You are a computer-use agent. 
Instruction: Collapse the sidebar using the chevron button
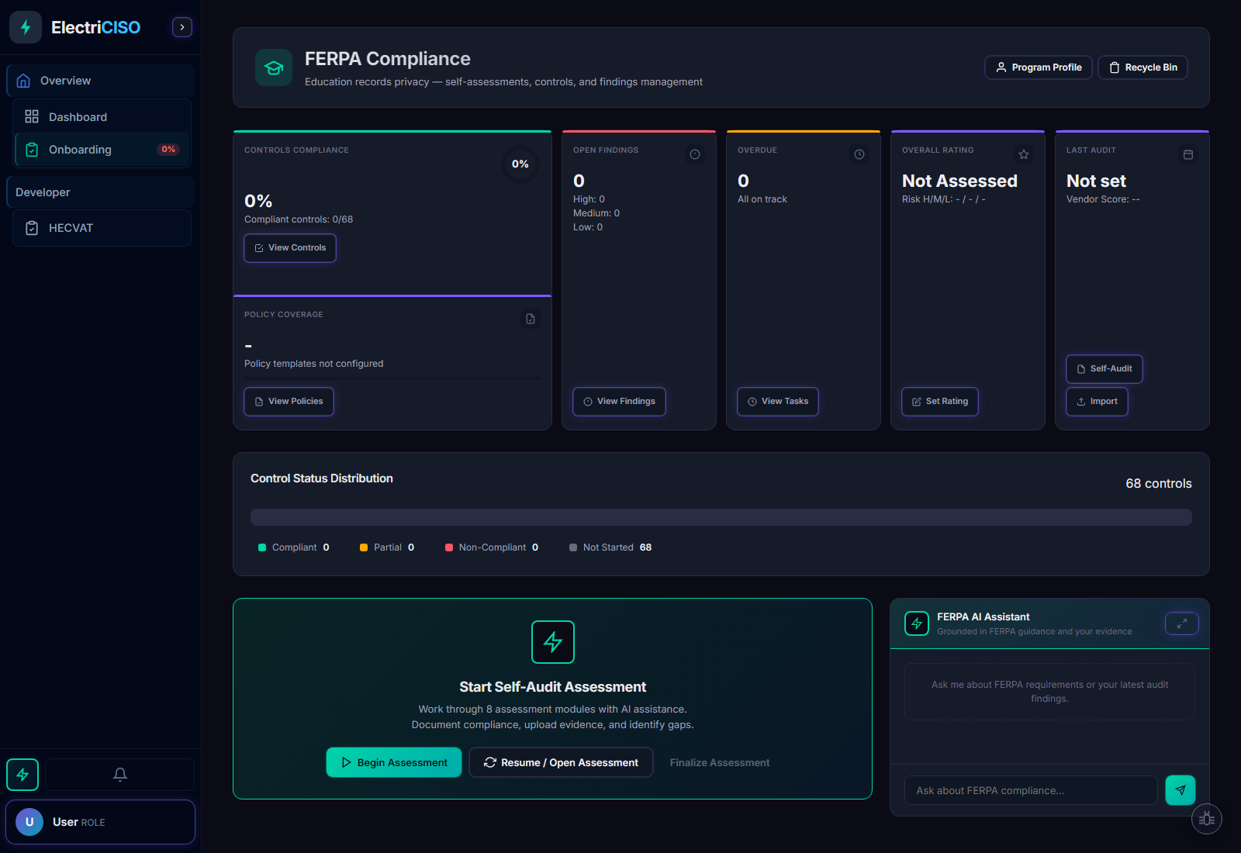[181, 26]
